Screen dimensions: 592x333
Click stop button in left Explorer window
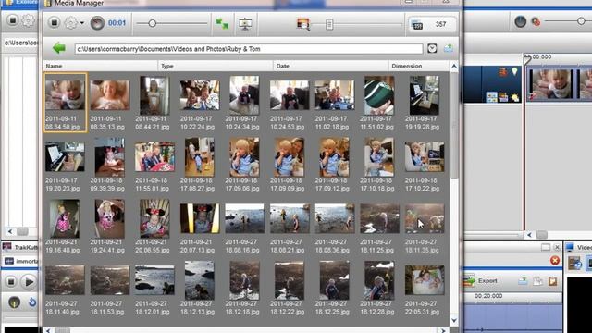[12, 19]
